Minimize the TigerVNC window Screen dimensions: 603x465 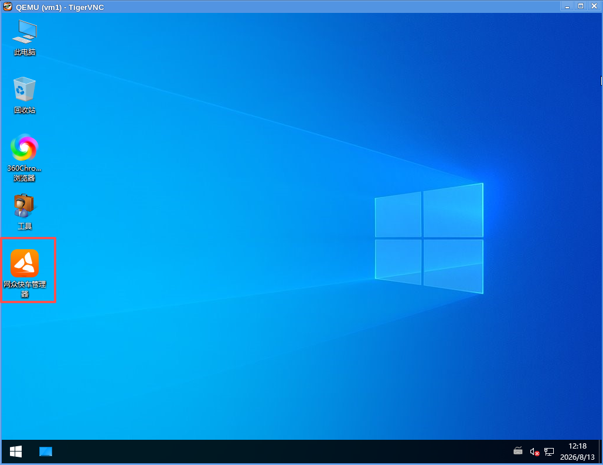pyautogui.click(x=567, y=6)
